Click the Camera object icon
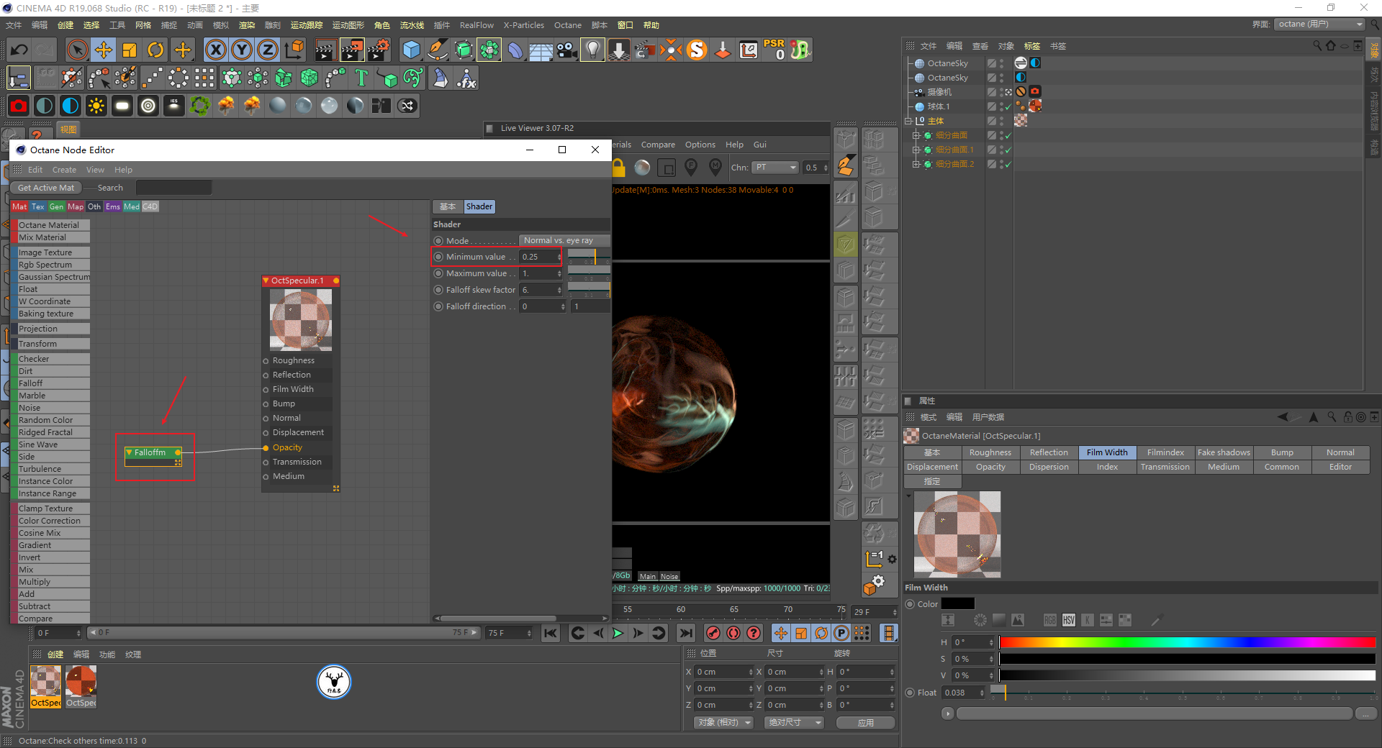The image size is (1382, 748). tap(567, 50)
